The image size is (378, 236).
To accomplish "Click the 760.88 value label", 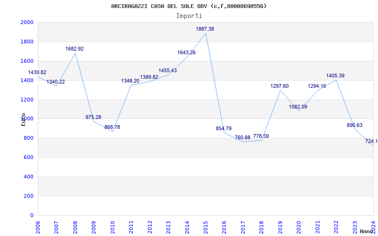I will tap(242, 138).
